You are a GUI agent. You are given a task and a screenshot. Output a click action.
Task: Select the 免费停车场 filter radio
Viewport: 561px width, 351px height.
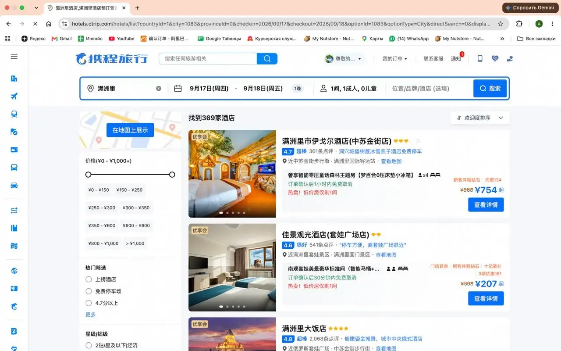coord(89,291)
